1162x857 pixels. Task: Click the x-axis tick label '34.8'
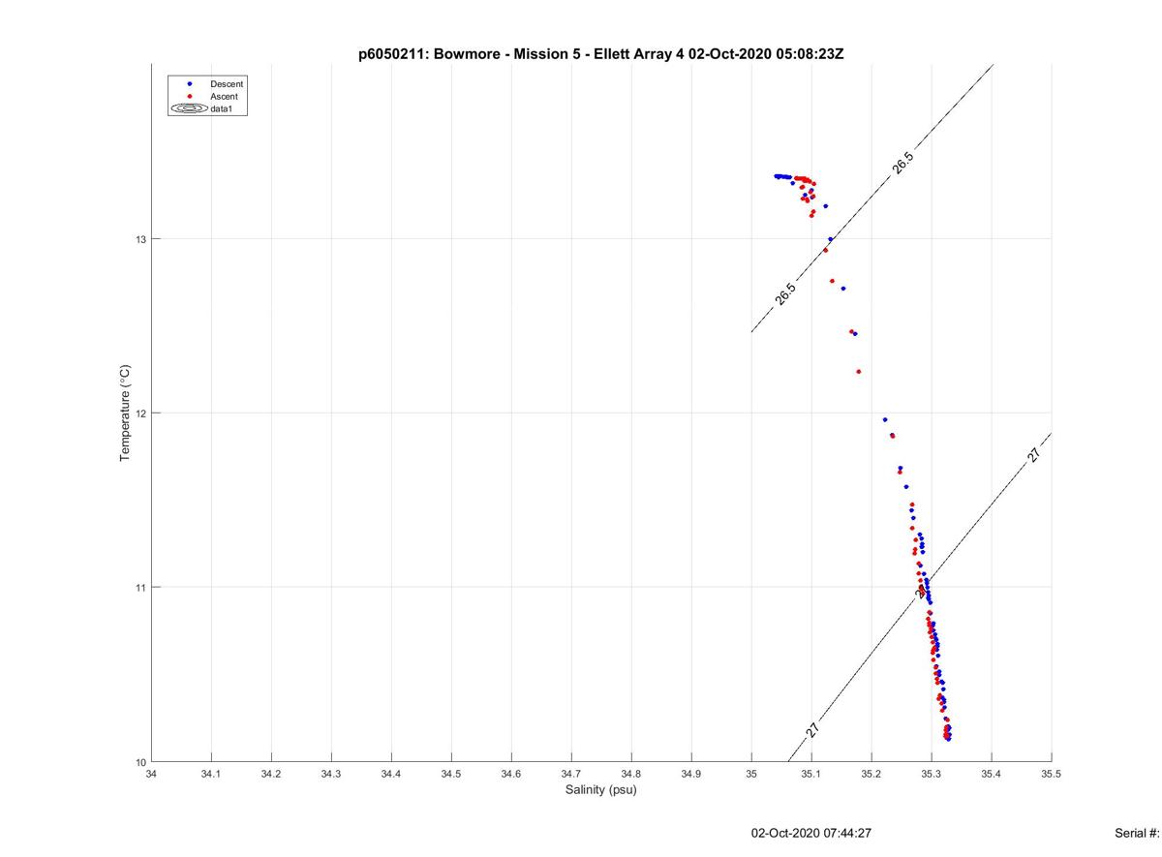pyautogui.click(x=631, y=775)
